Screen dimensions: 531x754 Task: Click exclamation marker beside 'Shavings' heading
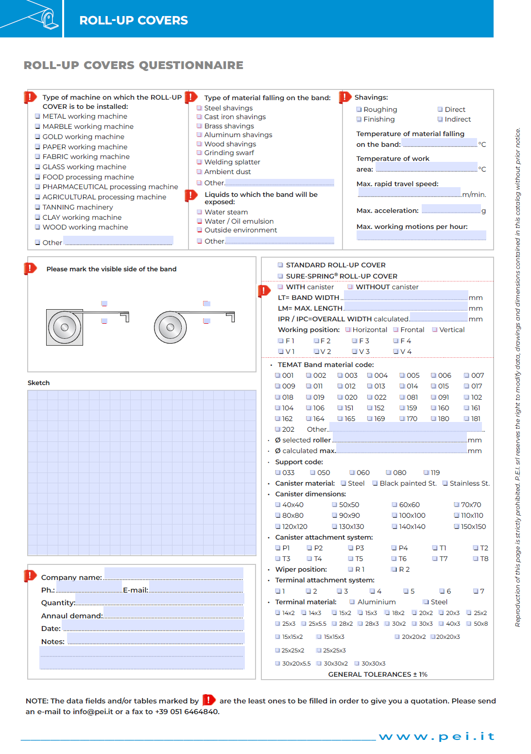[x=344, y=97]
